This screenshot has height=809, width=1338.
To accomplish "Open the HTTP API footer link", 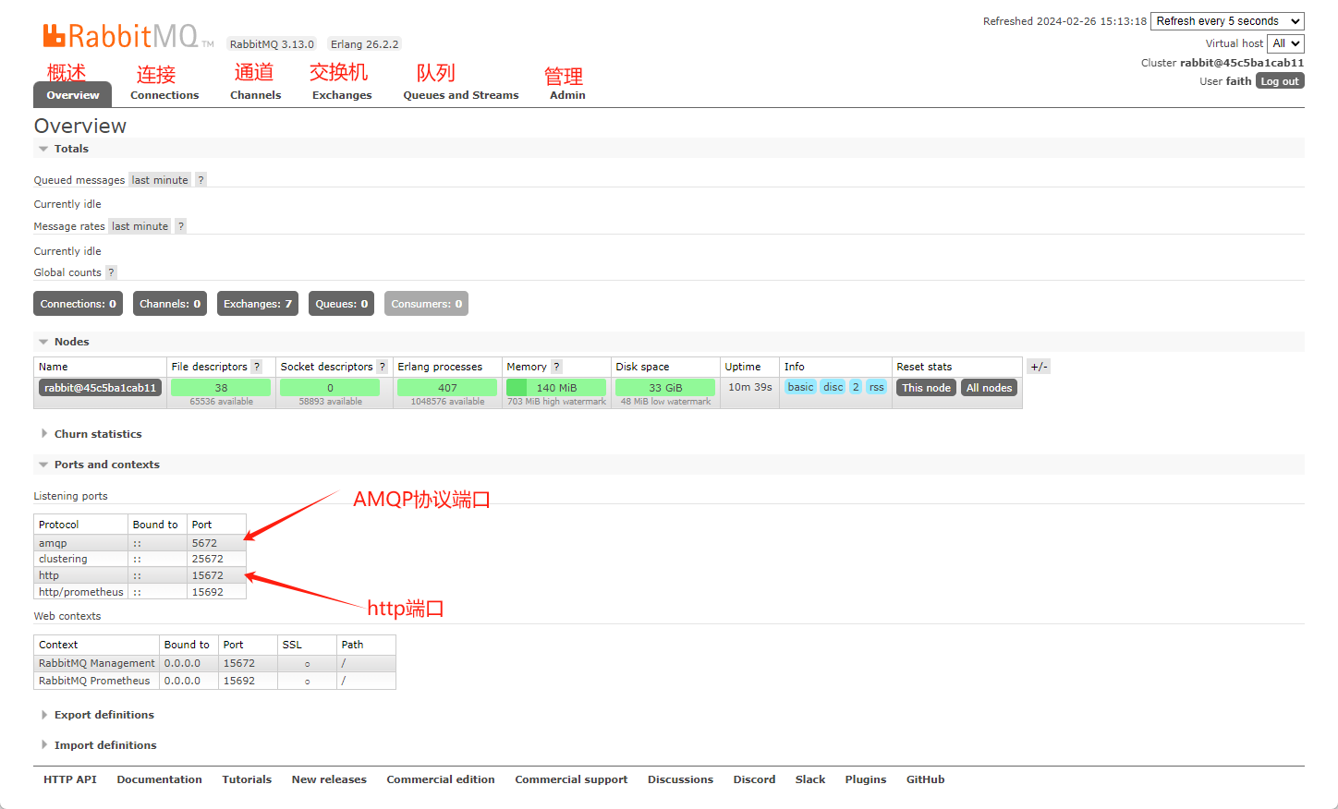I will (x=70, y=779).
